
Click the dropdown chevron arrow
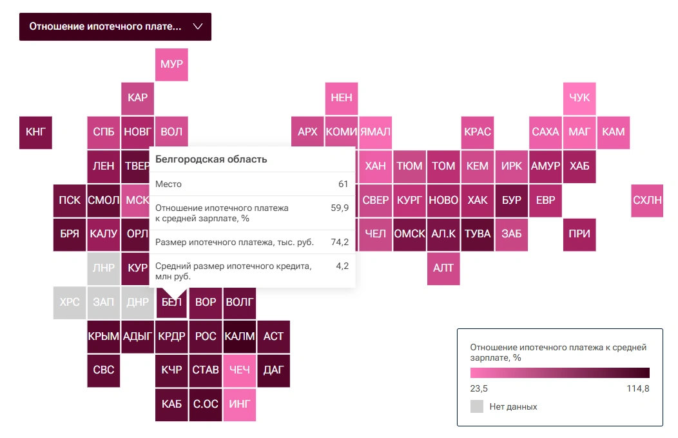point(198,26)
